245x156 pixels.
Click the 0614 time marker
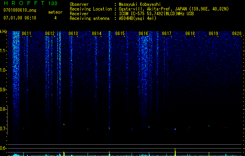pos(97,34)
